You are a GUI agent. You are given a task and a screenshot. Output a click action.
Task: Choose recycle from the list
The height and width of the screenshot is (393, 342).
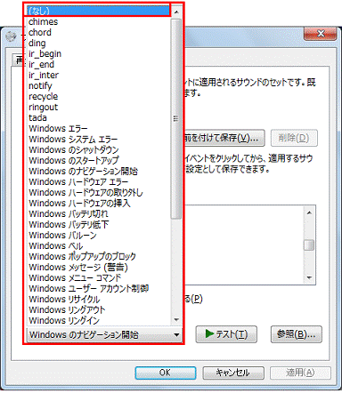[99, 96]
